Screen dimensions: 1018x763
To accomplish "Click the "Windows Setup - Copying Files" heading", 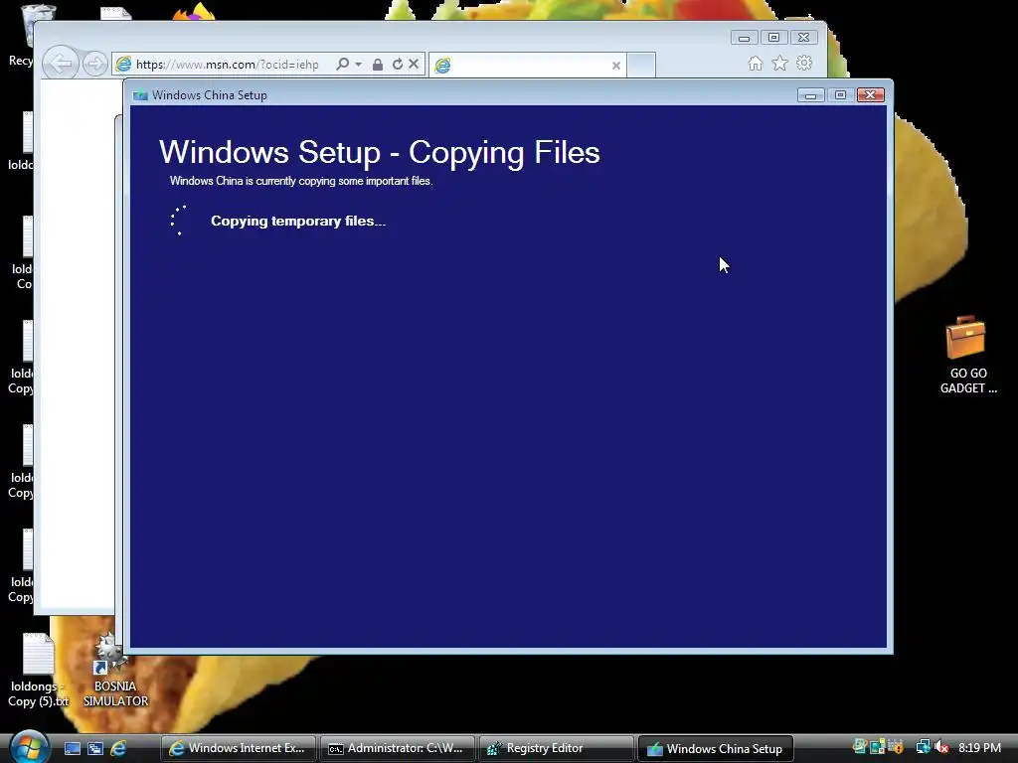I will point(380,152).
